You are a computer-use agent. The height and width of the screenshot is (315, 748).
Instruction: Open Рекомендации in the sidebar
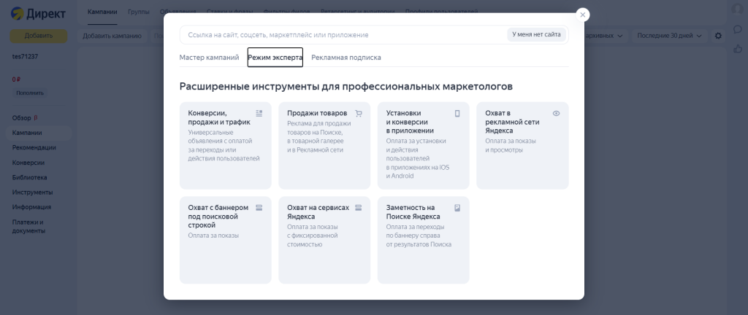tap(34, 147)
